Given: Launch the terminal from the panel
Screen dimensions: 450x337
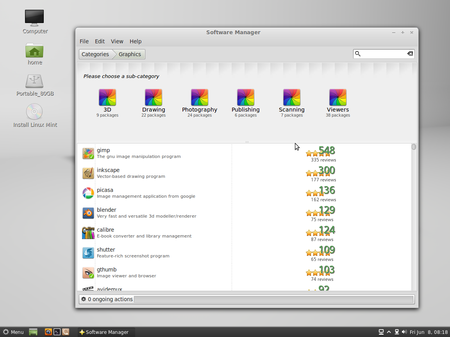Looking at the screenshot, I should point(57,332).
